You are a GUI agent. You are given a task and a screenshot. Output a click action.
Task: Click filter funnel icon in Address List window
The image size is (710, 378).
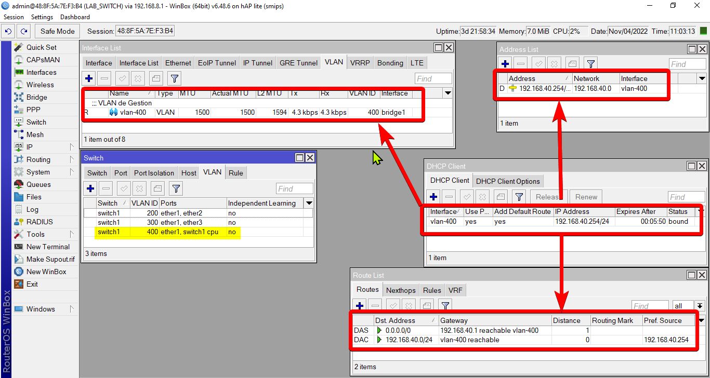point(590,64)
